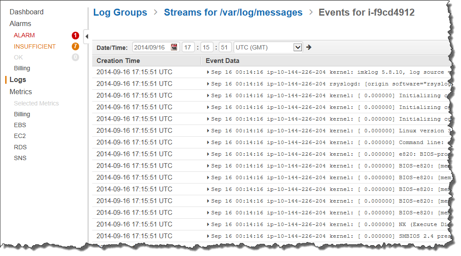Go to Log Groups breadcrumb
This screenshot has width=461, height=256.
point(120,13)
